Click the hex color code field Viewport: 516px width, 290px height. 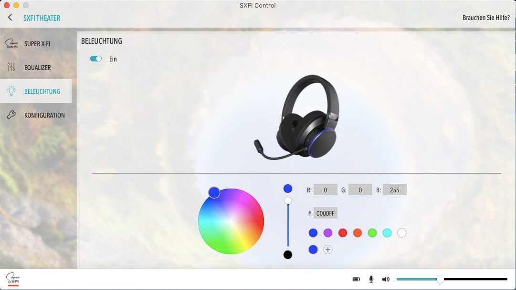point(326,213)
